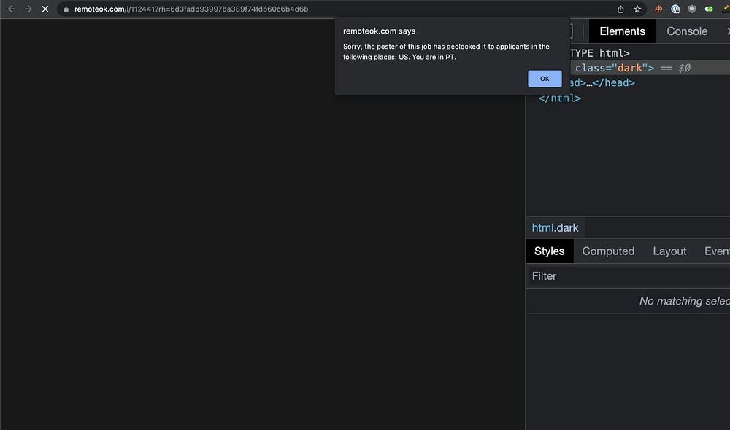730x430 pixels.
Task: Bookmark this page with the star icon
Action: pos(637,9)
